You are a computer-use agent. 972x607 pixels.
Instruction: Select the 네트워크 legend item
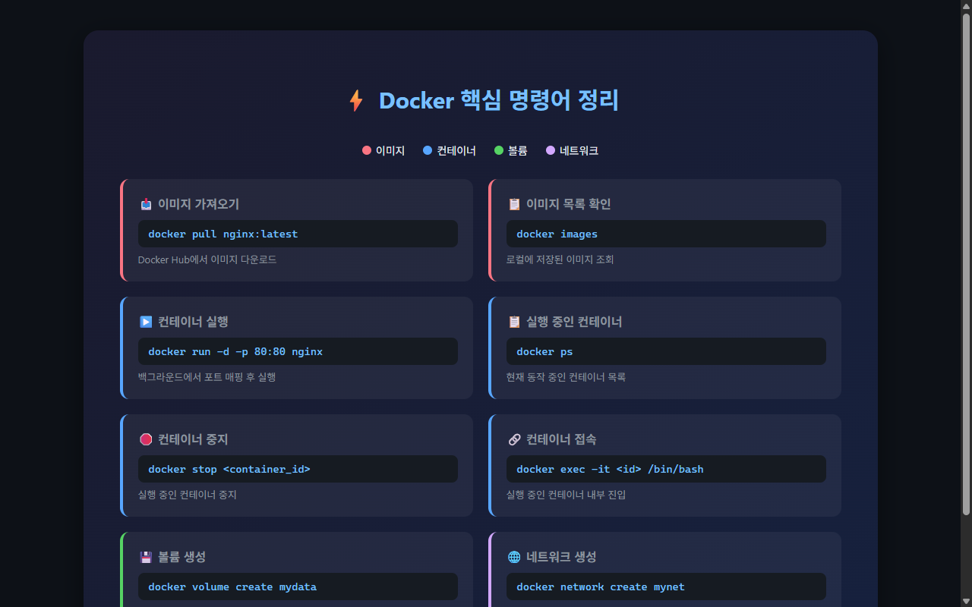click(x=573, y=150)
